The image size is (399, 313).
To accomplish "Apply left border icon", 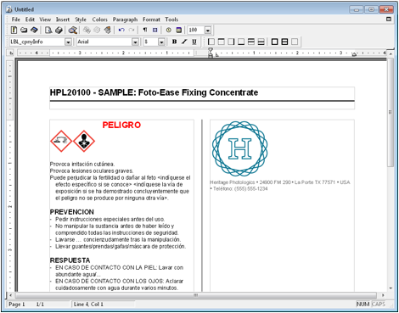I will pyautogui.click(x=211, y=42).
